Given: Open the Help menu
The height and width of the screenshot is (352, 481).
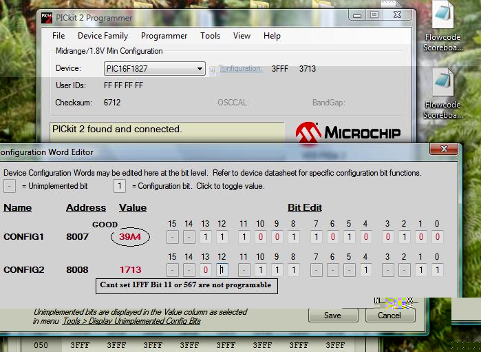Looking at the screenshot, I should point(272,36).
